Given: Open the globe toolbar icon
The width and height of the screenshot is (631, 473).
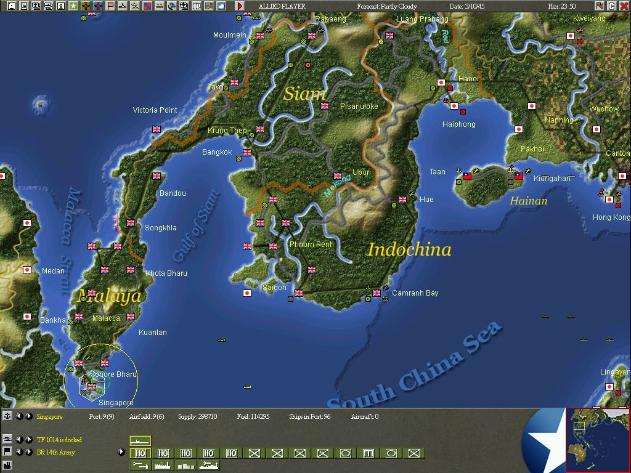Looking at the screenshot, I should pos(172,6).
